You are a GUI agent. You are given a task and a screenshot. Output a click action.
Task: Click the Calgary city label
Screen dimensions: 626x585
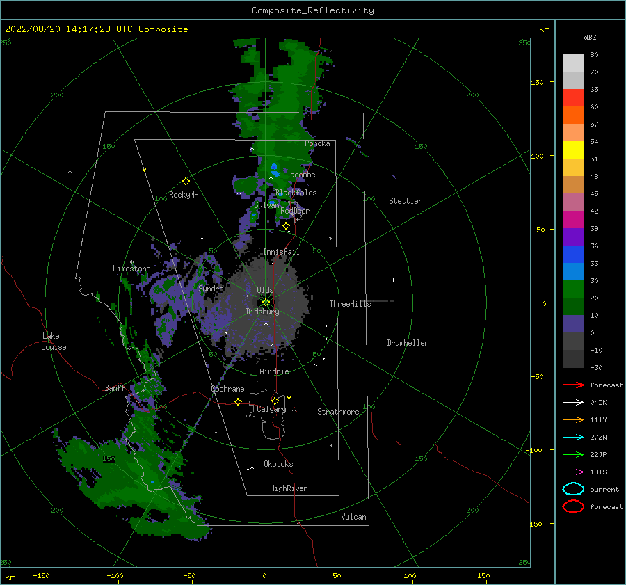coord(271,409)
